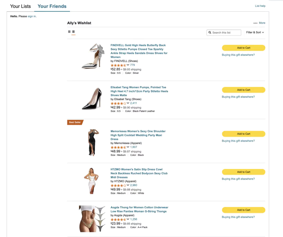Add Elisabet Tang Women Pumps to cart

click(x=243, y=90)
